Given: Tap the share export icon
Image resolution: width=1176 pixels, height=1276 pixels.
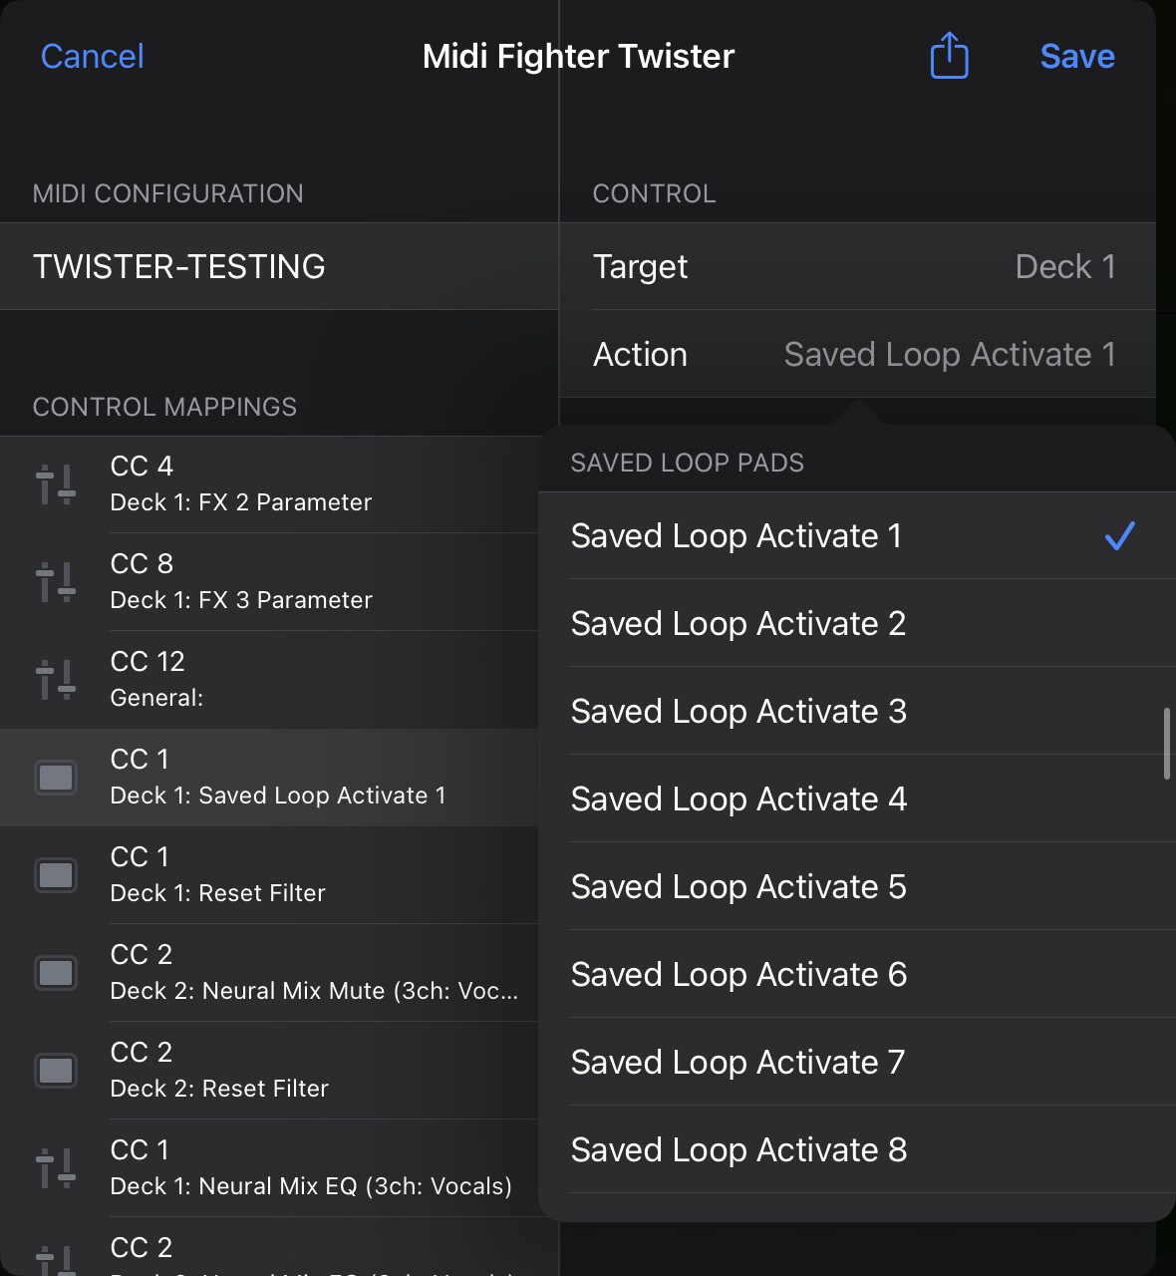Looking at the screenshot, I should [x=949, y=56].
